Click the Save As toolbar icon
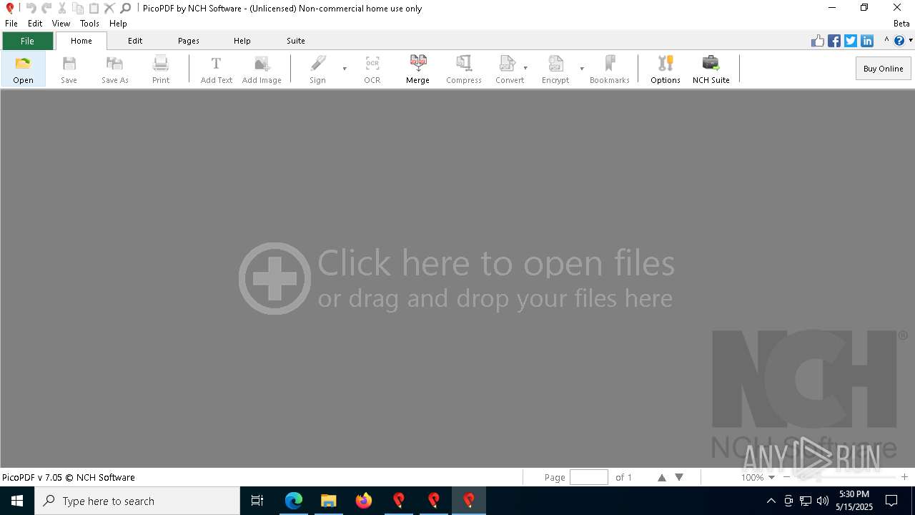The image size is (915, 515). click(x=114, y=64)
